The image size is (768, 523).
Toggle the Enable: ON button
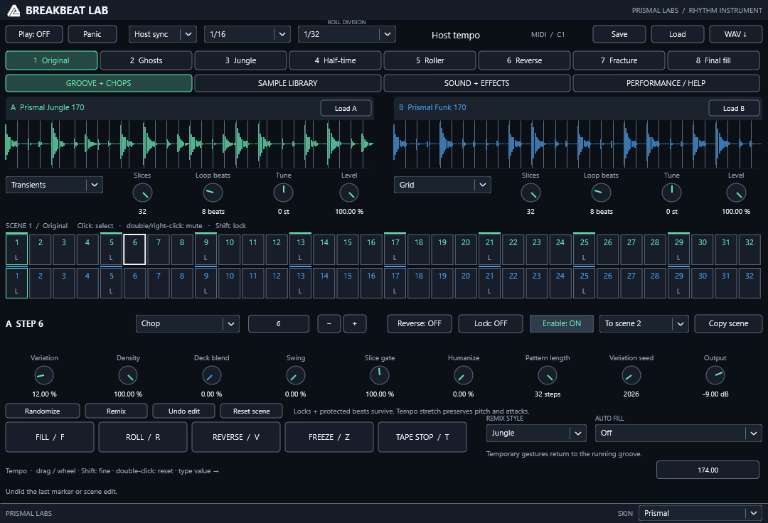click(561, 323)
